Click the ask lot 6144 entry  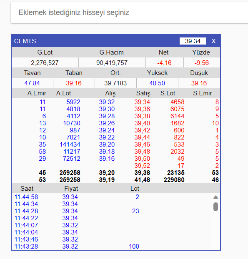(177, 116)
